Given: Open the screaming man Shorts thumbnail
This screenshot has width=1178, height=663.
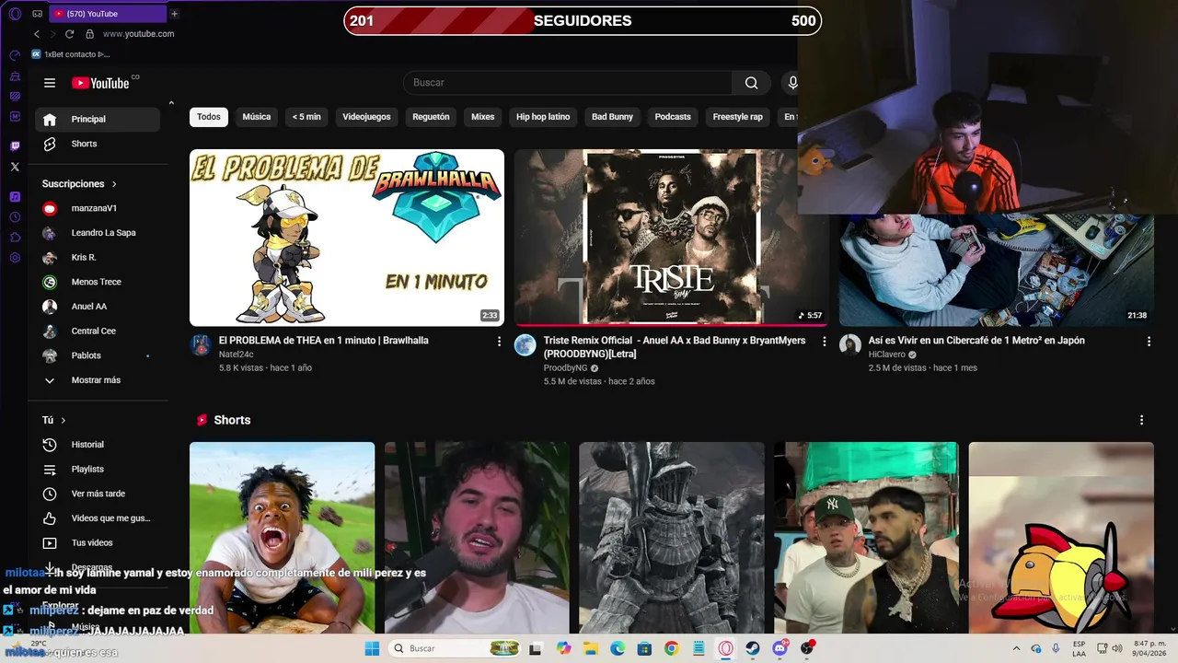Looking at the screenshot, I should point(282,538).
